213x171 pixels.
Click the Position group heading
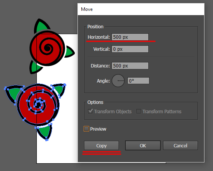95,27
